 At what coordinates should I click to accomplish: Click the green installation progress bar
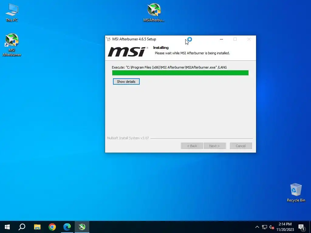[180, 73]
